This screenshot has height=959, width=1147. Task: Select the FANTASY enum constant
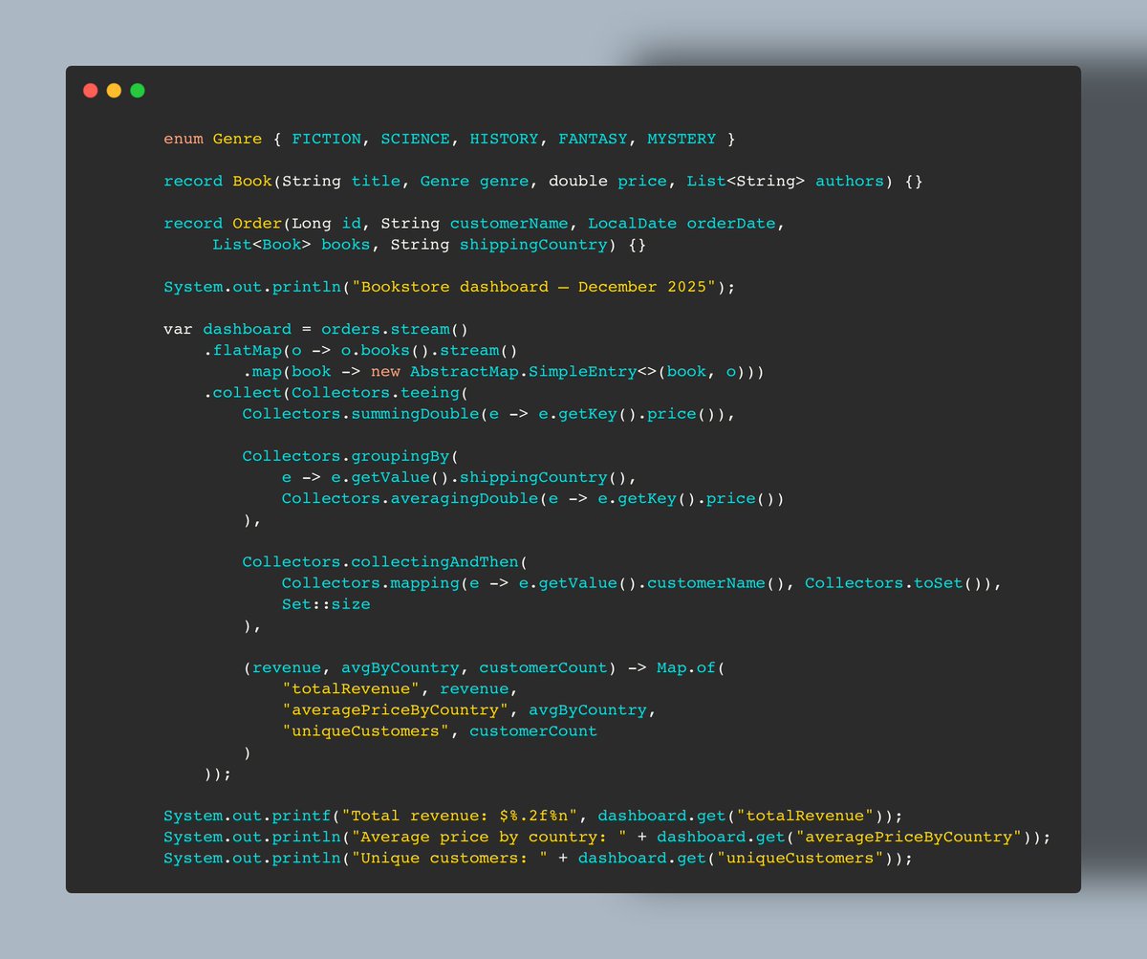click(x=593, y=139)
